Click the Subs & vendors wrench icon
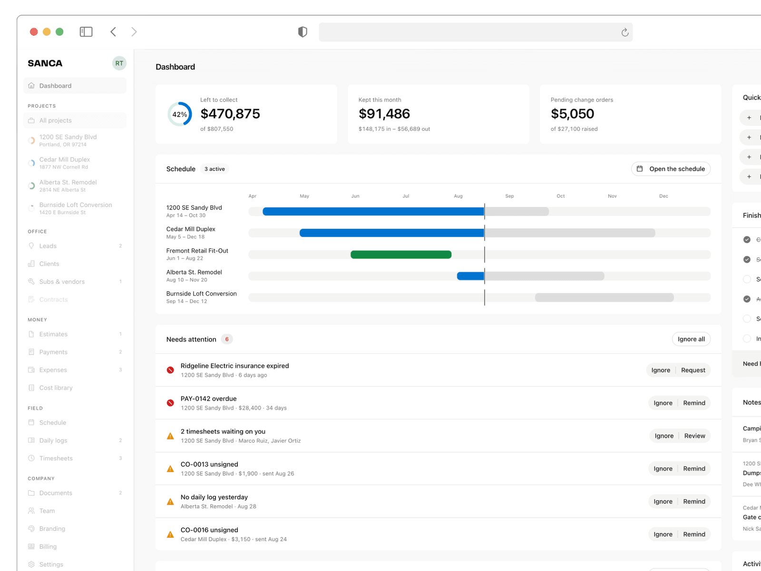761x571 pixels. 31,282
